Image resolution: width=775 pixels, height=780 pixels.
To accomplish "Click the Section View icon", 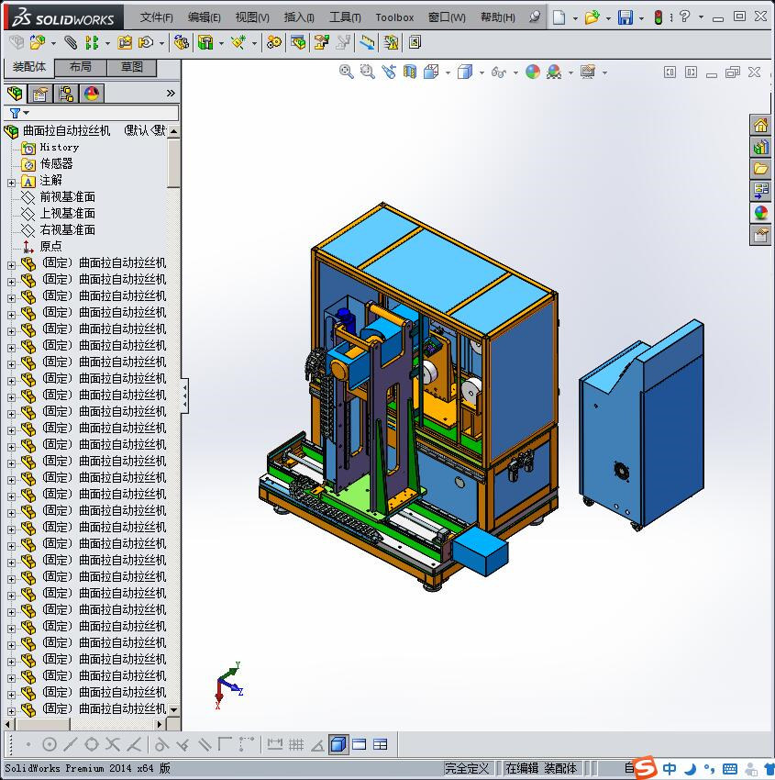I will point(410,72).
